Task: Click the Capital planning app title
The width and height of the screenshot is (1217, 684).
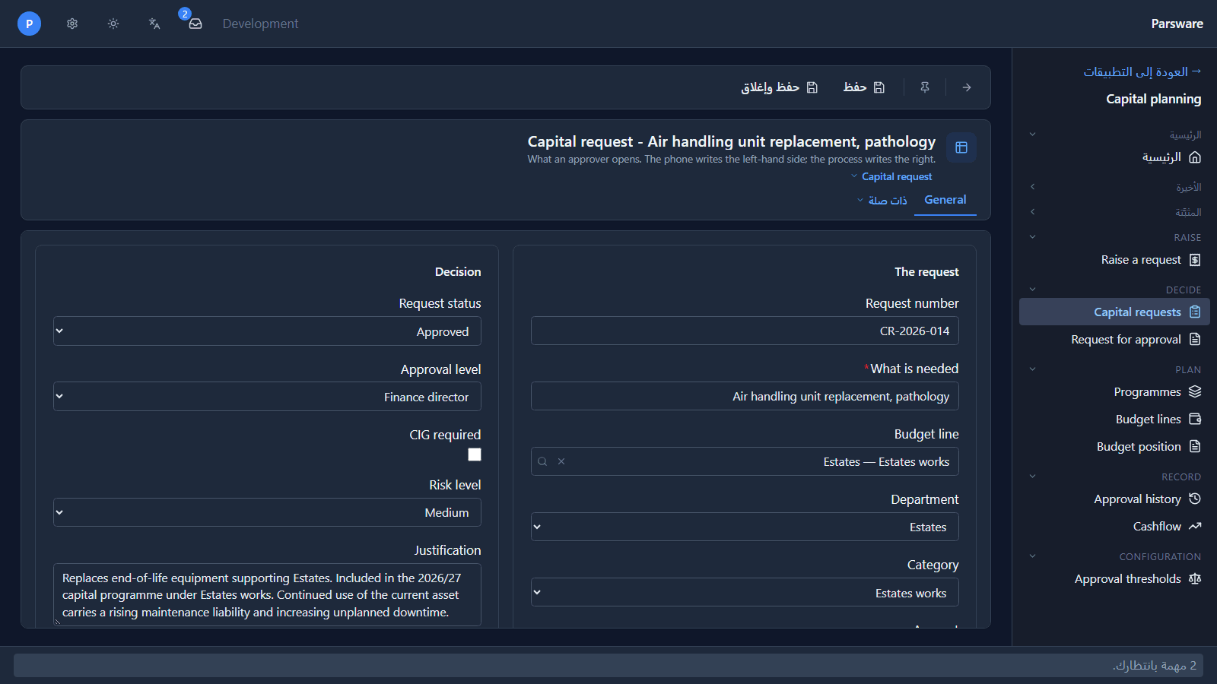Action: click(x=1154, y=99)
